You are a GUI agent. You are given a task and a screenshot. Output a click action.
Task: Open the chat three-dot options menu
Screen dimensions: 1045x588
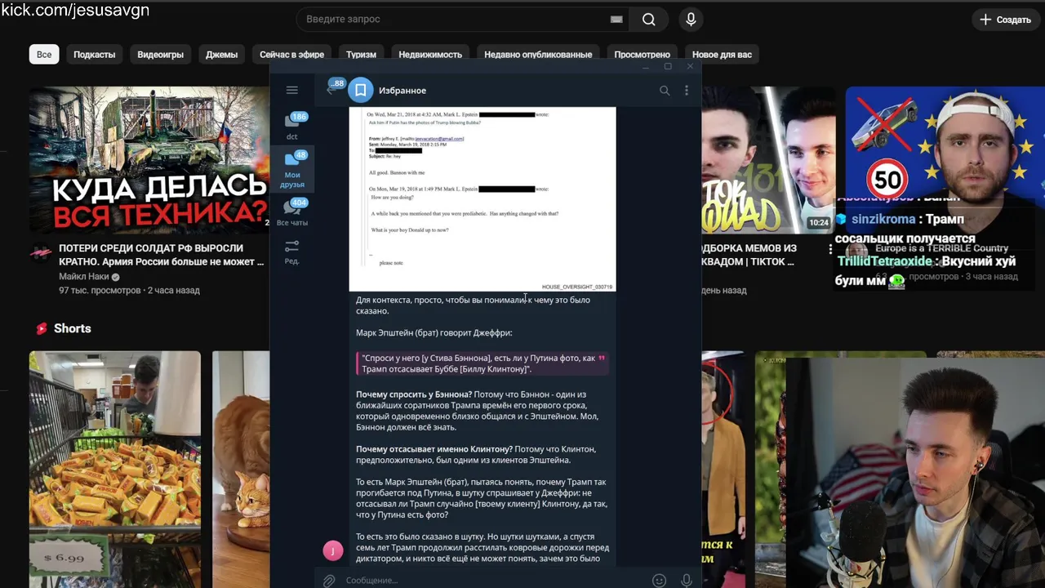(x=687, y=91)
